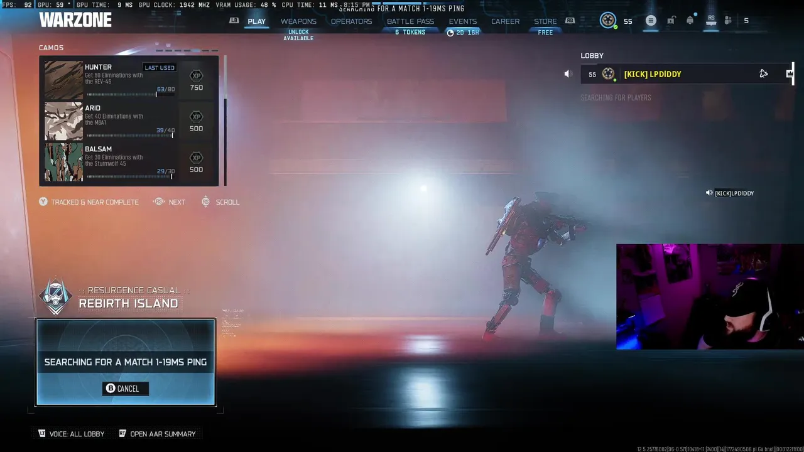Click the Battle.net platform icon beside LPDIDDY
Viewport: 804px width, 452px height.
[763, 74]
